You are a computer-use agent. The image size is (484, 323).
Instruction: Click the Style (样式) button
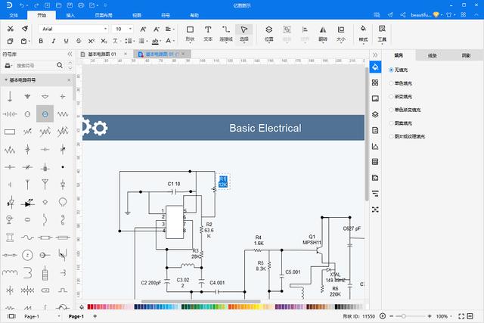363,33
